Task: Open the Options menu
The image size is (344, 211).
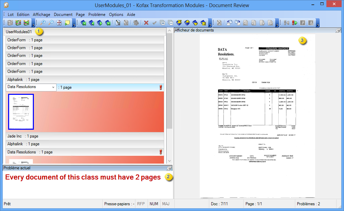Action: pos(116,15)
